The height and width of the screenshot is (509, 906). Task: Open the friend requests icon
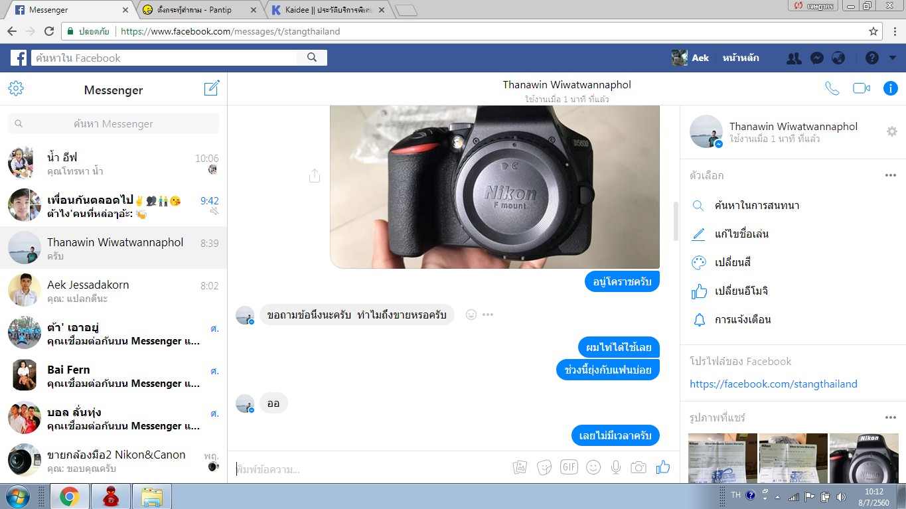pos(794,58)
